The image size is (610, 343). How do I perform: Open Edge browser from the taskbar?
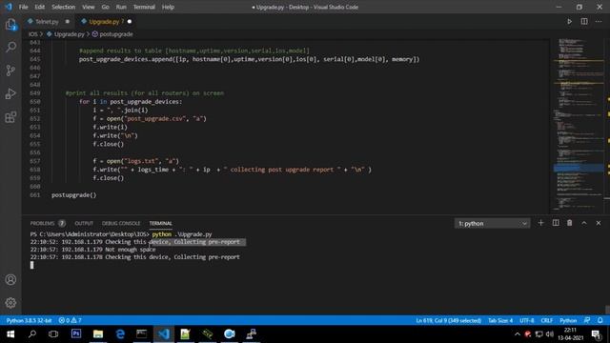[120, 334]
